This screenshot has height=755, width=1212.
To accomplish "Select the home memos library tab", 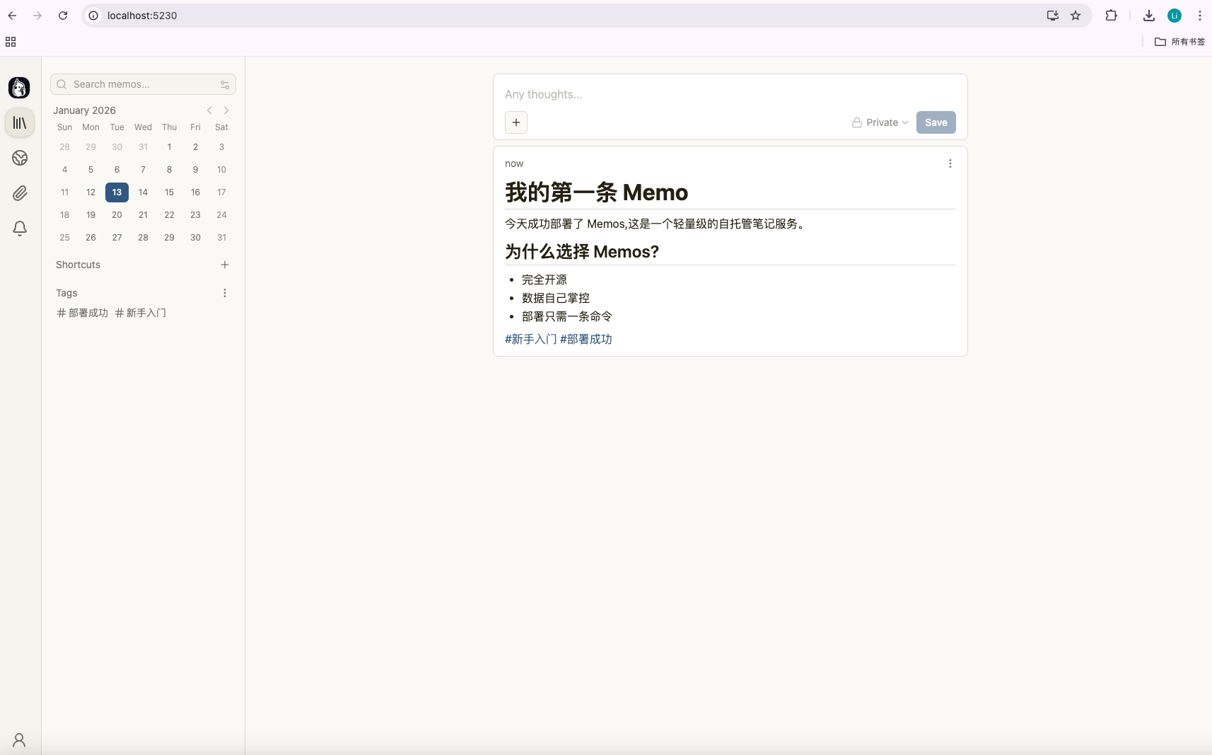I will [20, 123].
